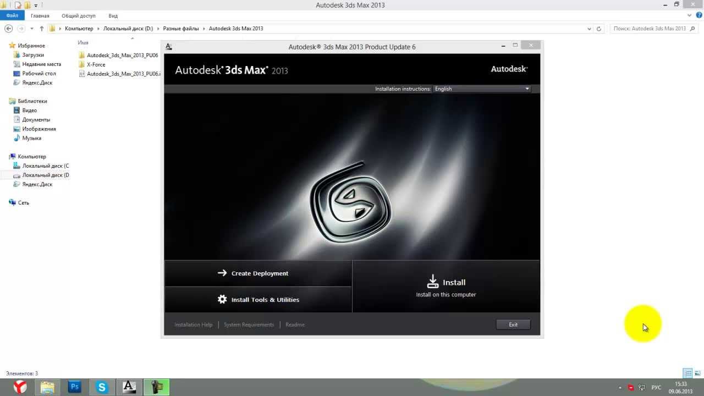Open Explorer help question mark
Viewport: 704px width, 396px height.
(699, 16)
